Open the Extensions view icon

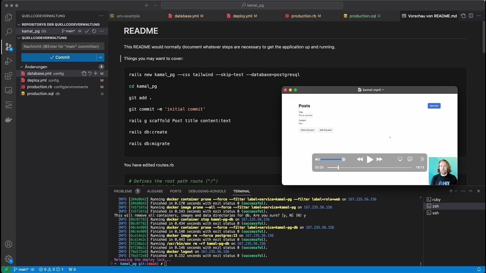click(x=8, y=75)
